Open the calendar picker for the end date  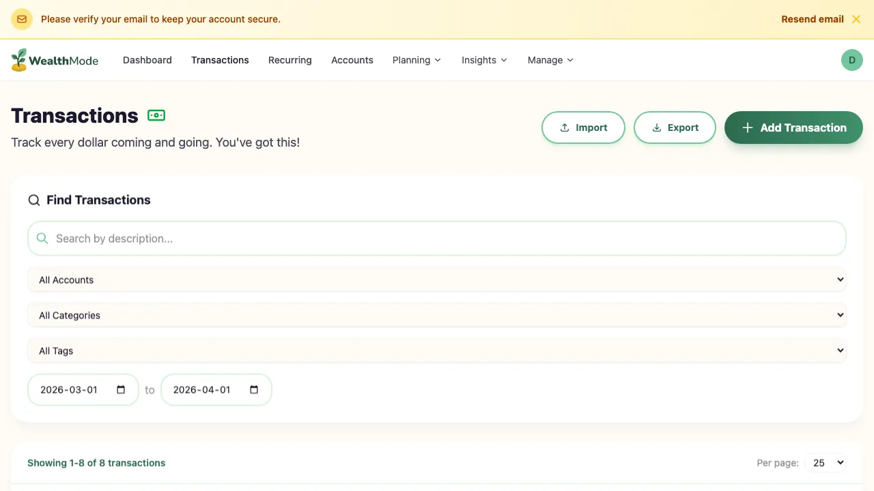click(253, 389)
